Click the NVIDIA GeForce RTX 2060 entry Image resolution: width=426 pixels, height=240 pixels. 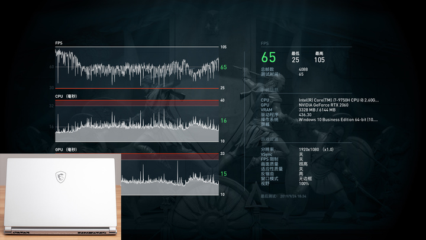[323, 105]
